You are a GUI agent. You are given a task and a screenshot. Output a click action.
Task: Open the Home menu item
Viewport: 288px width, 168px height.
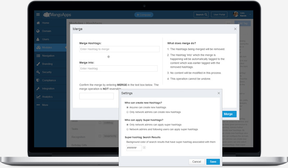(50, 23)
